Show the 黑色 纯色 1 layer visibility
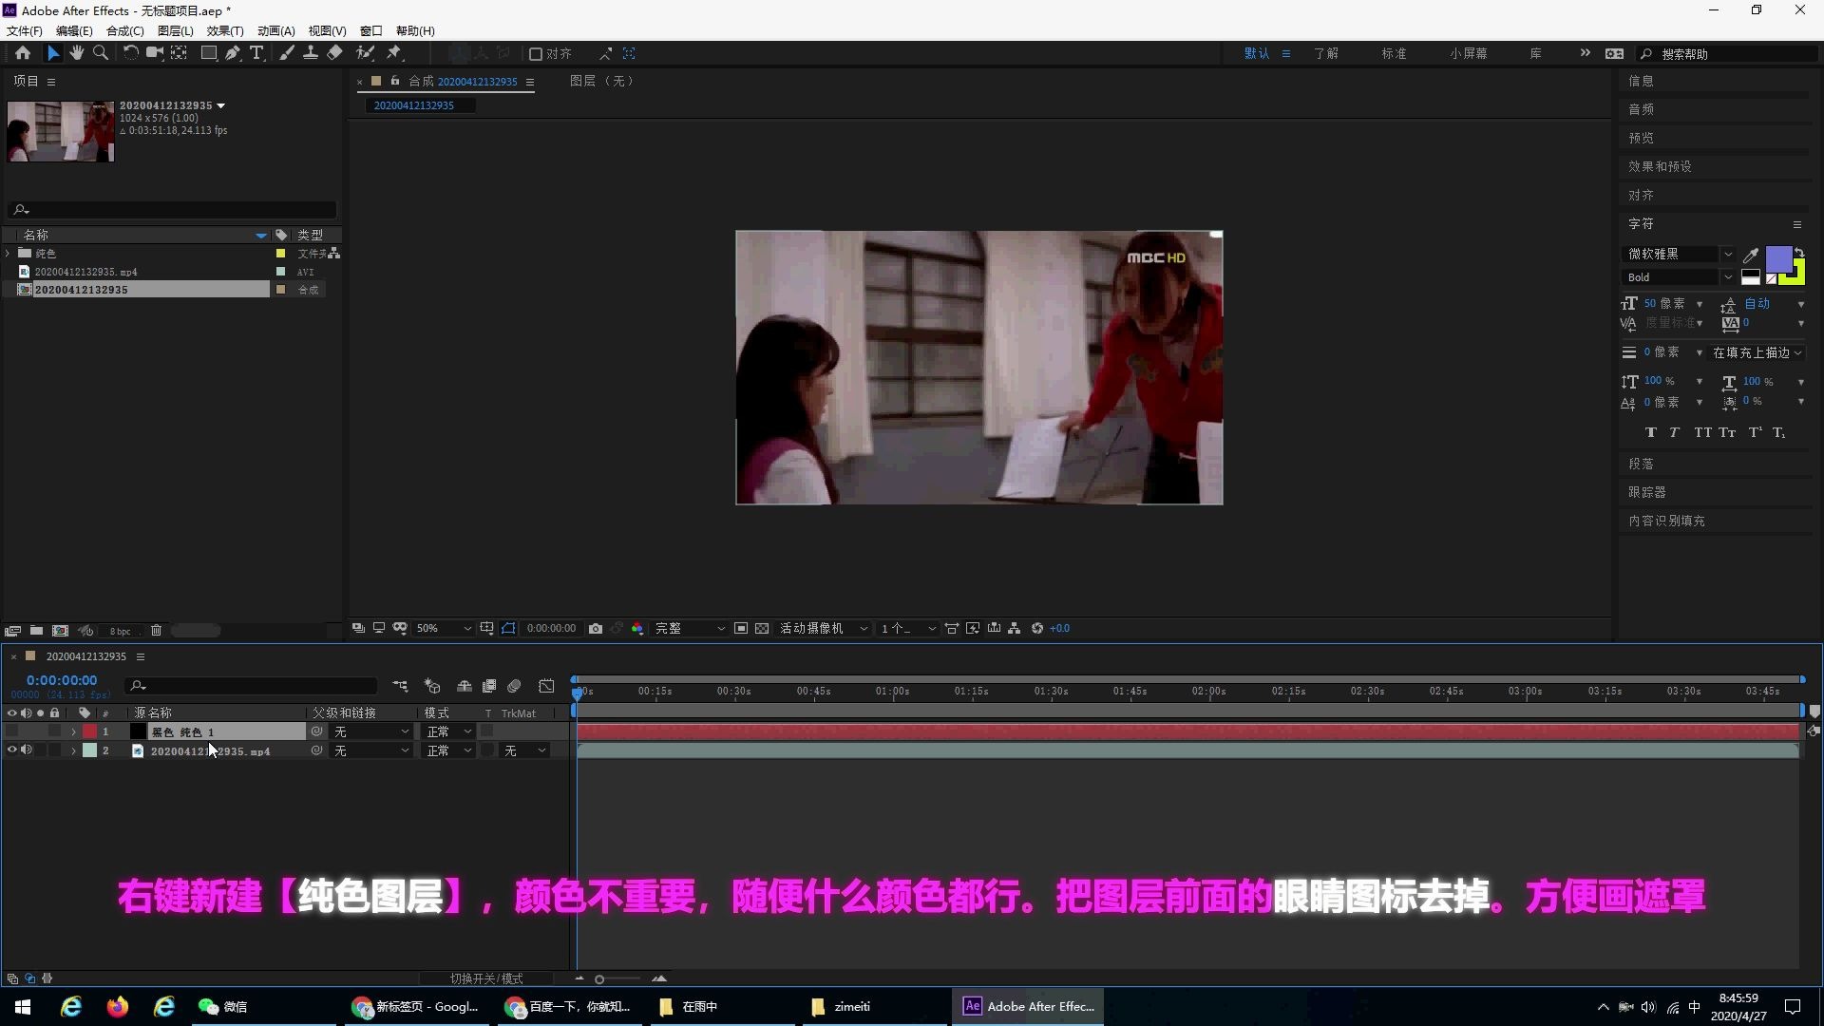Image resolution: width=1824 pixels, height=1026 pixels. [12, 731]
